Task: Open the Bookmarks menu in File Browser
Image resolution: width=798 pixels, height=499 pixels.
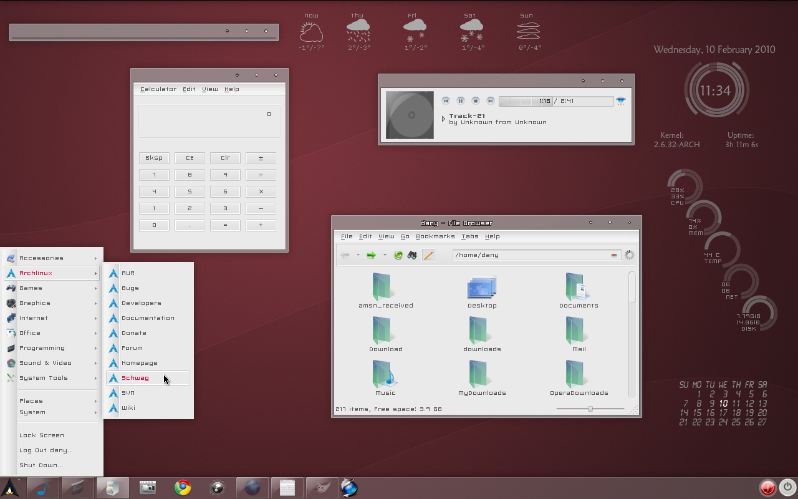Action: click(435, 236)
